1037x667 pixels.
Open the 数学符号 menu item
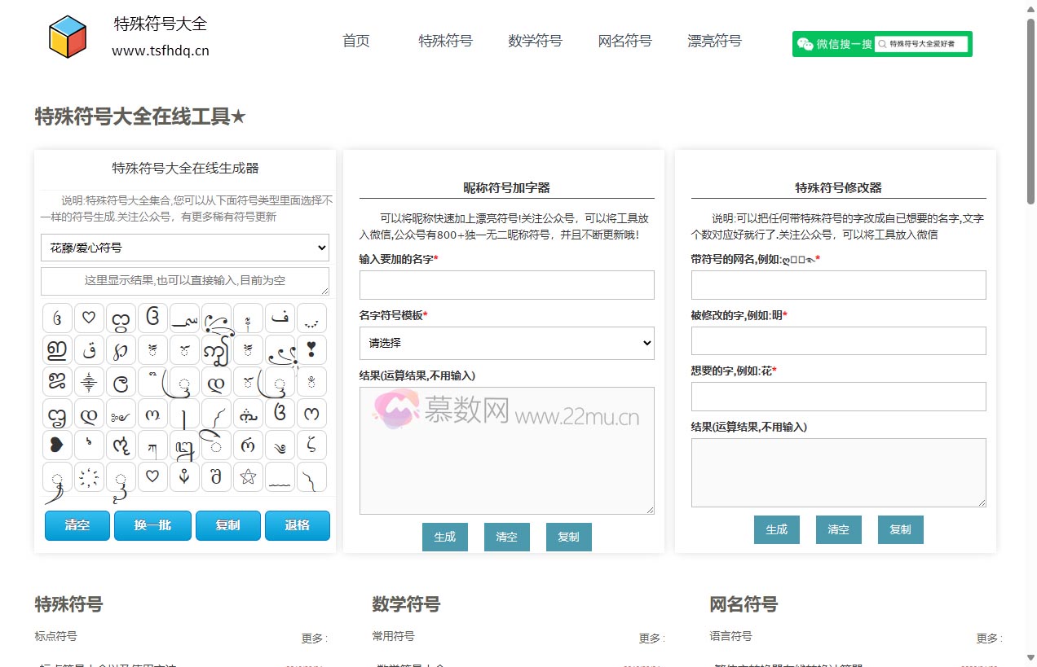click(535, 41)
